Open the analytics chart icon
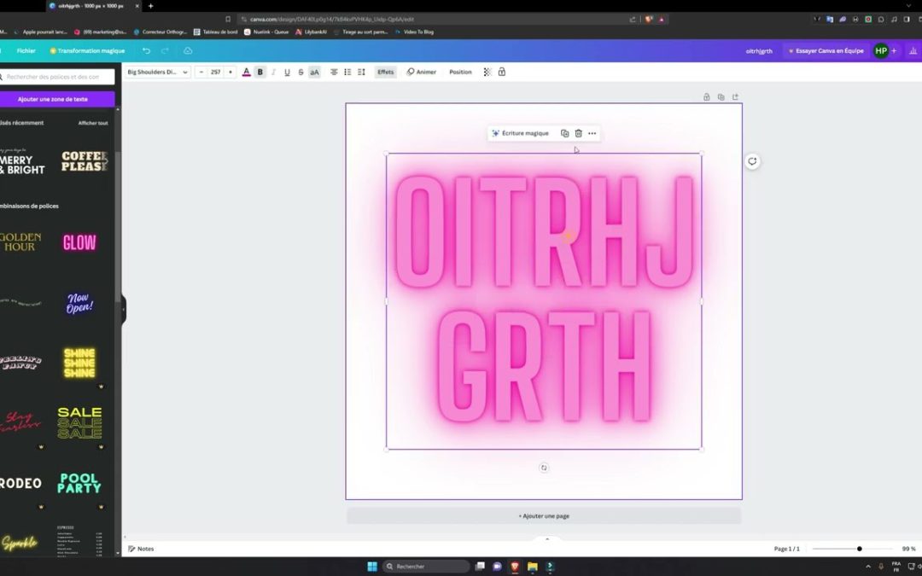The image size is (922, 576). click(x=913, y=51)
